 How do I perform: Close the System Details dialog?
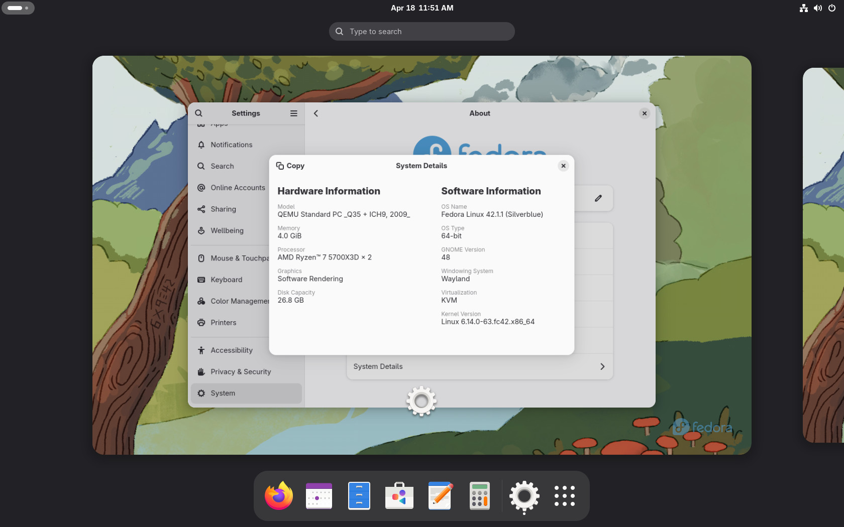tap(564, 166)
